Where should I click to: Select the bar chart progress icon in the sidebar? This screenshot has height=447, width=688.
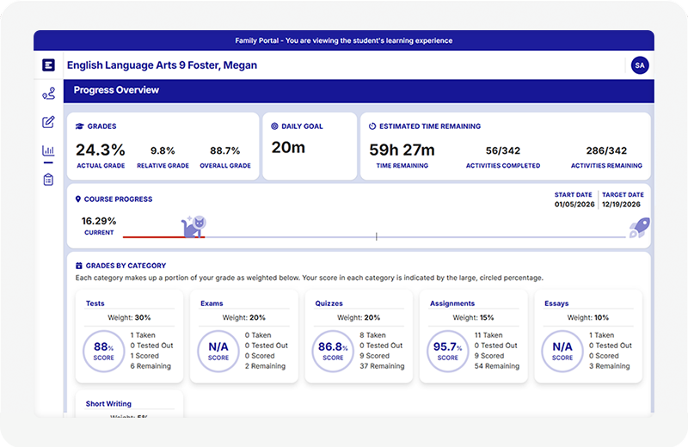pos(48,151)
